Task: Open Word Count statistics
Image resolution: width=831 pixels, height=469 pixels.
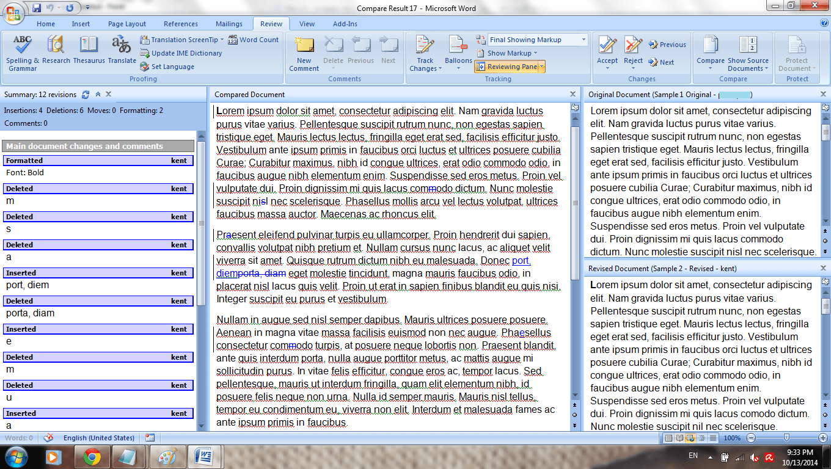Action: click(x=254, y=39)
